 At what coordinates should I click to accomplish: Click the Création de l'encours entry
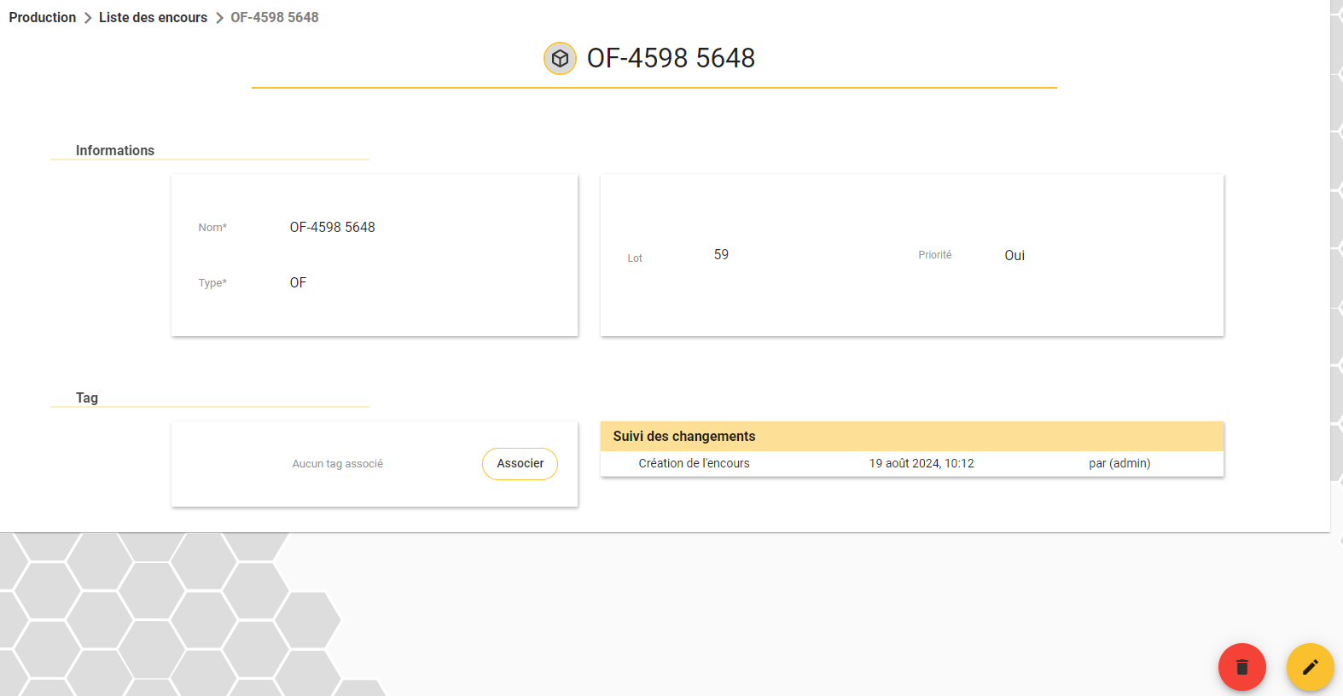(694, 463)
